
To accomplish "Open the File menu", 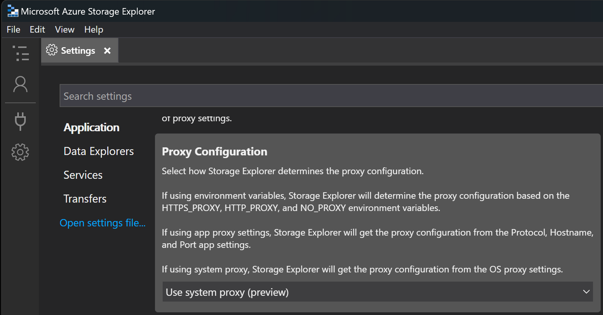I will pyautogui.click(x=13, y=30).
